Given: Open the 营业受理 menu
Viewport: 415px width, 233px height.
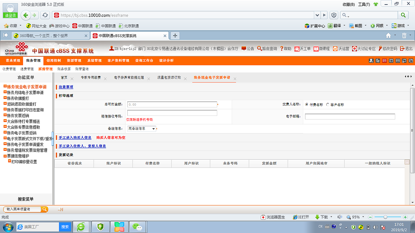Looking at the screenshot, I should click(13, 61).
